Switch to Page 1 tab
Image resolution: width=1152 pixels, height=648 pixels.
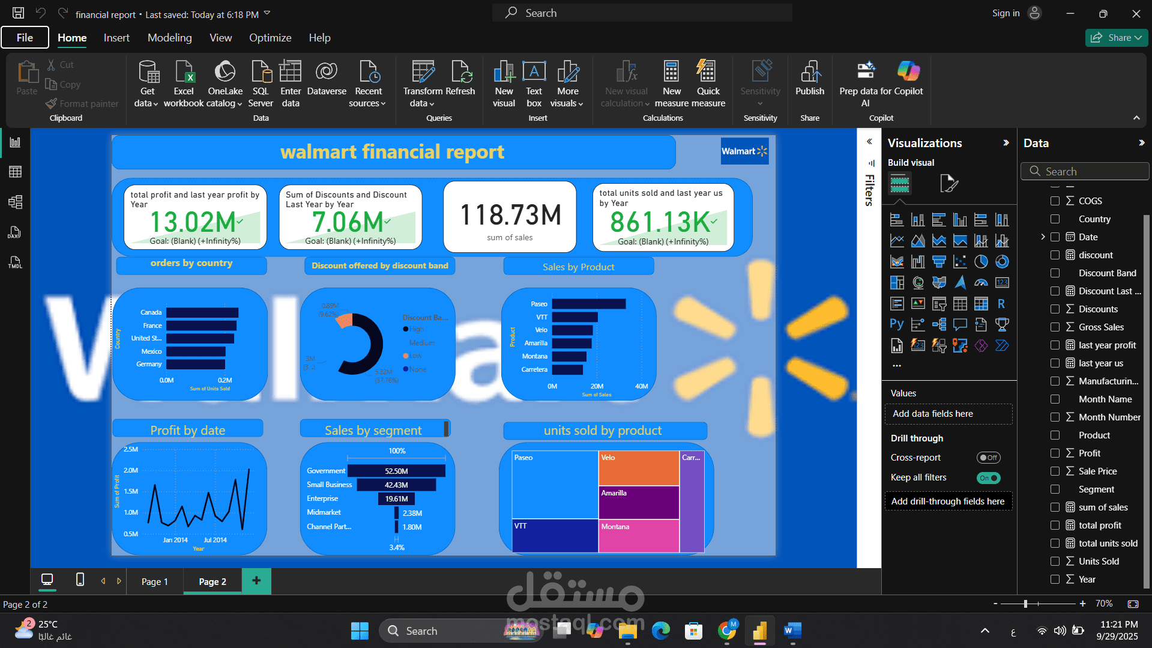(x=154, y=581)
